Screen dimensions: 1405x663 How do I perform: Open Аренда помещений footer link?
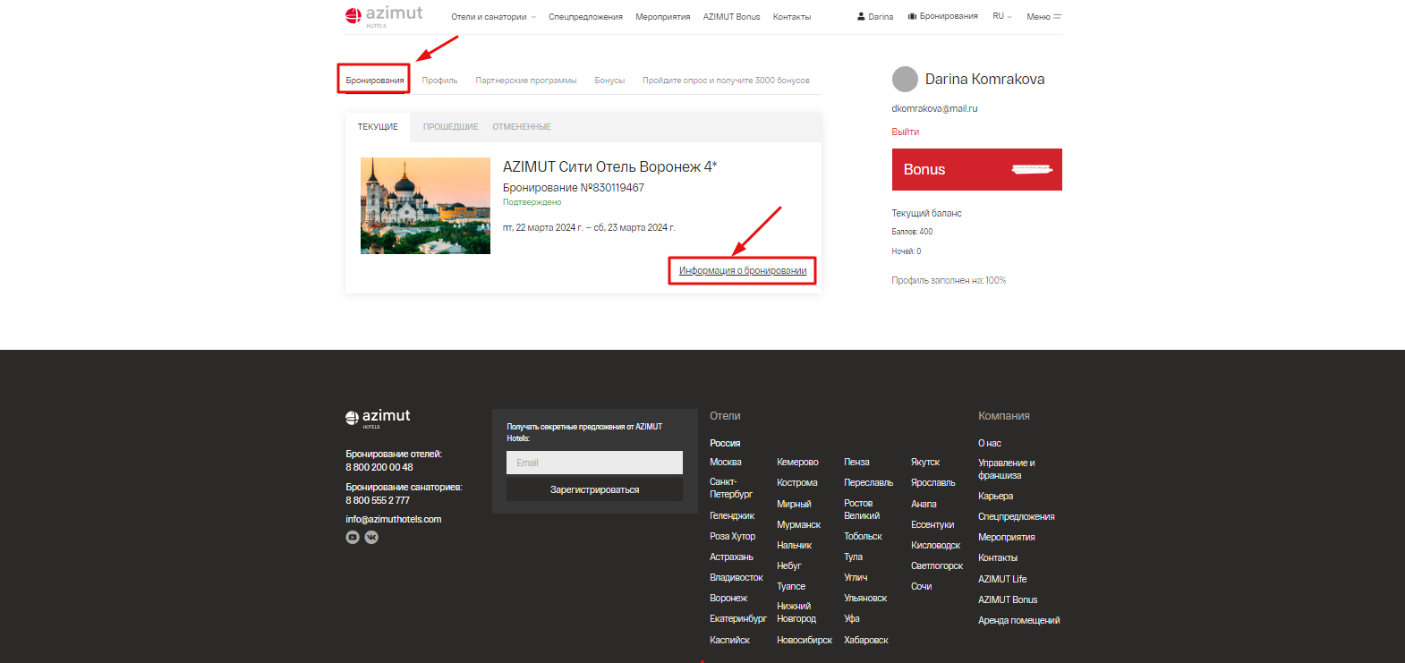(x=1019, y=620)
